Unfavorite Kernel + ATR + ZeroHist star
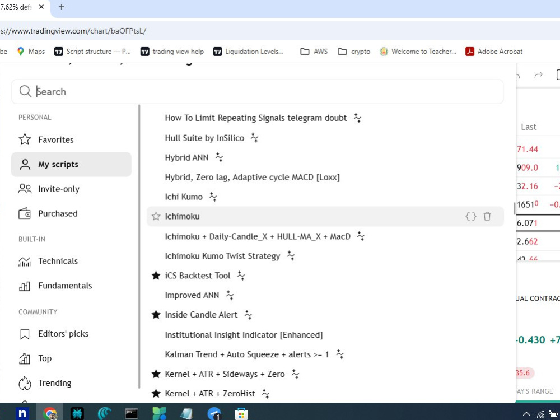 coord(156,394)
